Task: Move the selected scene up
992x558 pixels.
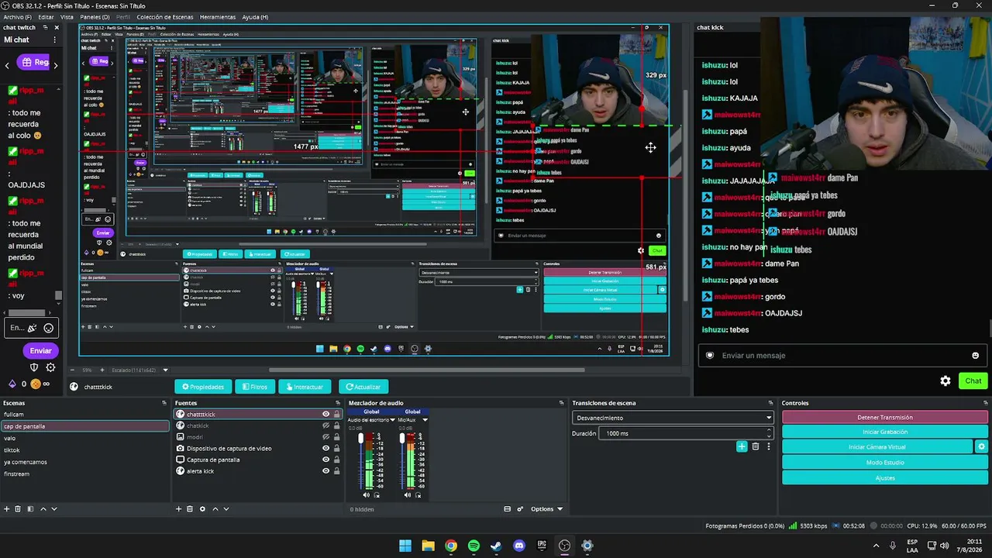Action: point(43,509)
